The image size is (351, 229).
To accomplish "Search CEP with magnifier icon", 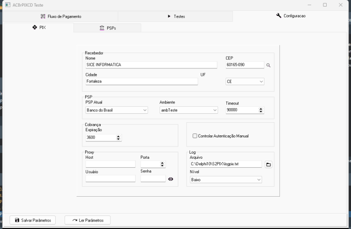I will coord(268,65).
